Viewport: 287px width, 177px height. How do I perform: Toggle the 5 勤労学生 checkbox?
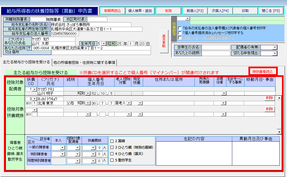pos(112,160)
